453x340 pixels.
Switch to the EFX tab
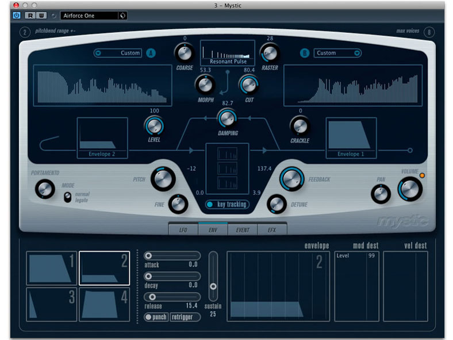coord(272,230)
